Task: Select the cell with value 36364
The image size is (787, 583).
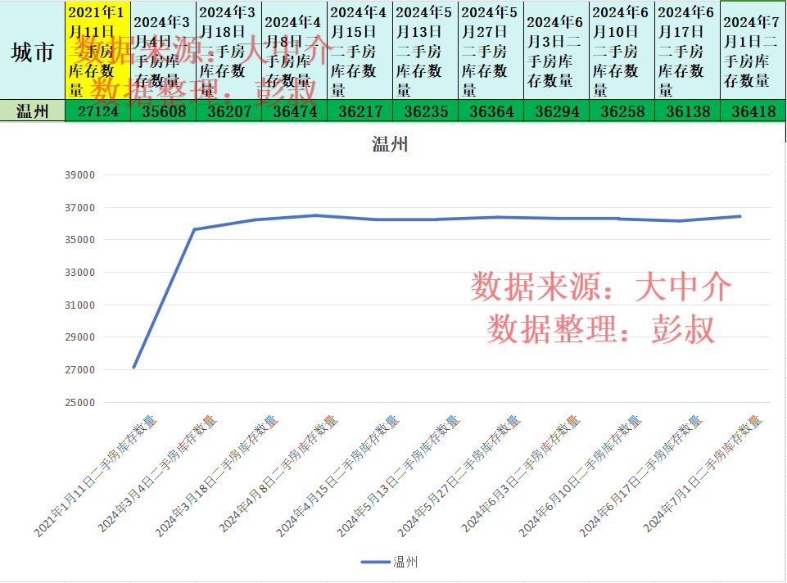Action: 491,111
